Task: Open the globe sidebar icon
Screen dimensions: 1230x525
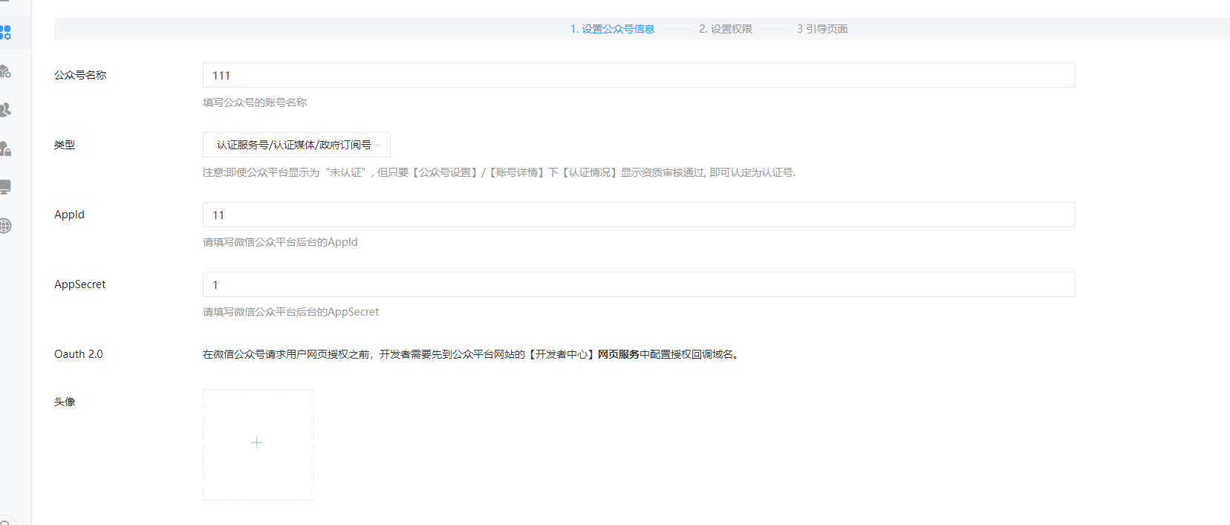Action: [x=5, y=226]
